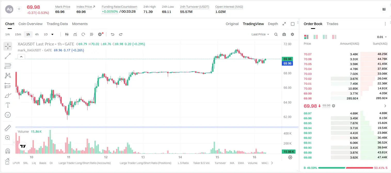Expand more timeframe options after 1D
391x173 pixels.
[x=52, y=34]
